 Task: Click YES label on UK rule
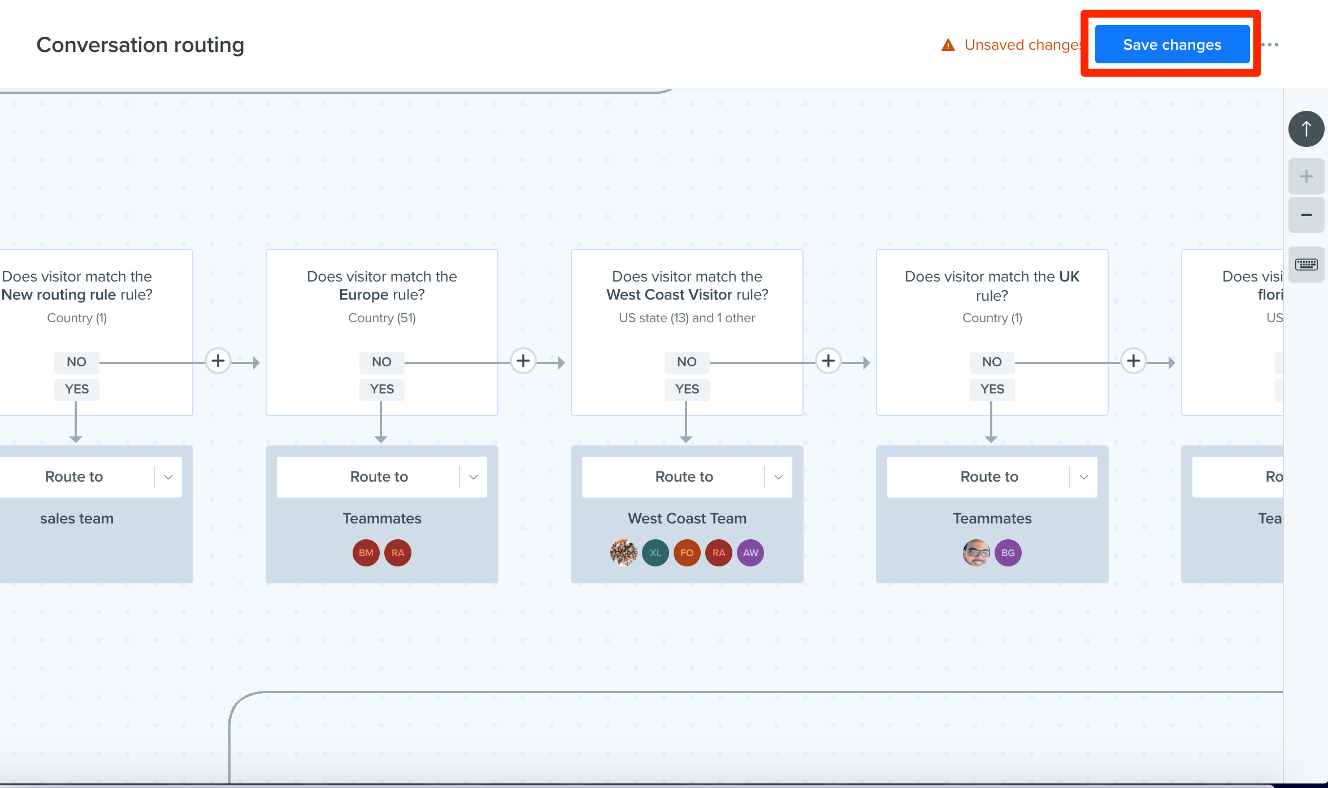[992, 389]
